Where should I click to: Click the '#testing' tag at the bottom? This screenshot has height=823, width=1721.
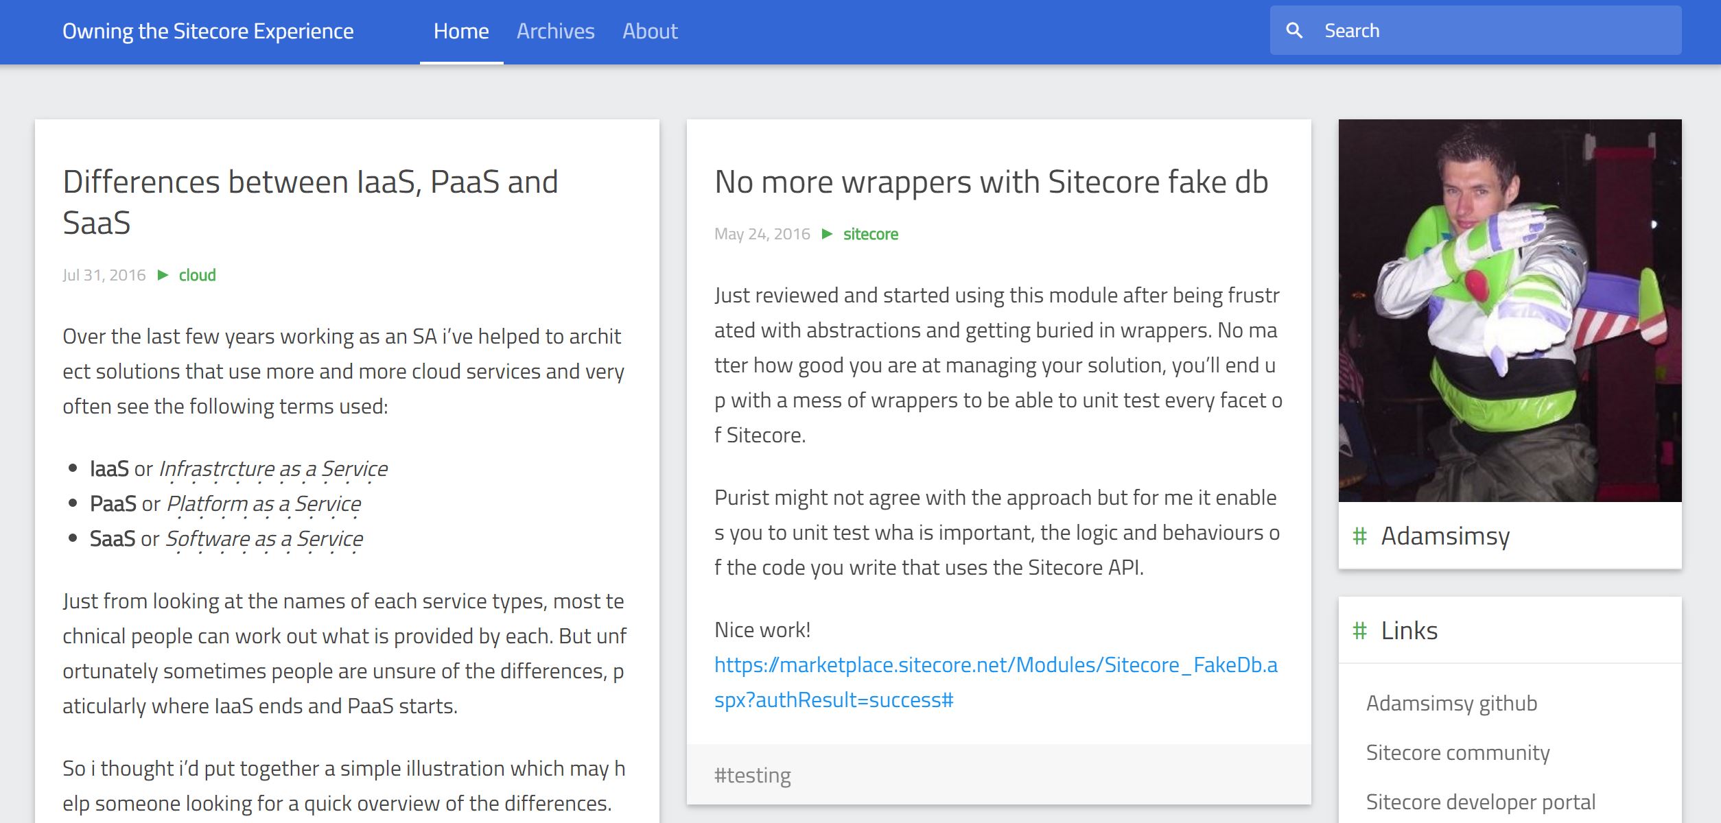[x=753, y=777]
